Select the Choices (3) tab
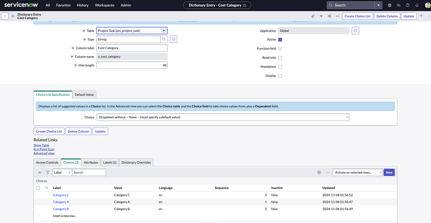The height and width of the screenshot is (223, 431). coord(71,162)
